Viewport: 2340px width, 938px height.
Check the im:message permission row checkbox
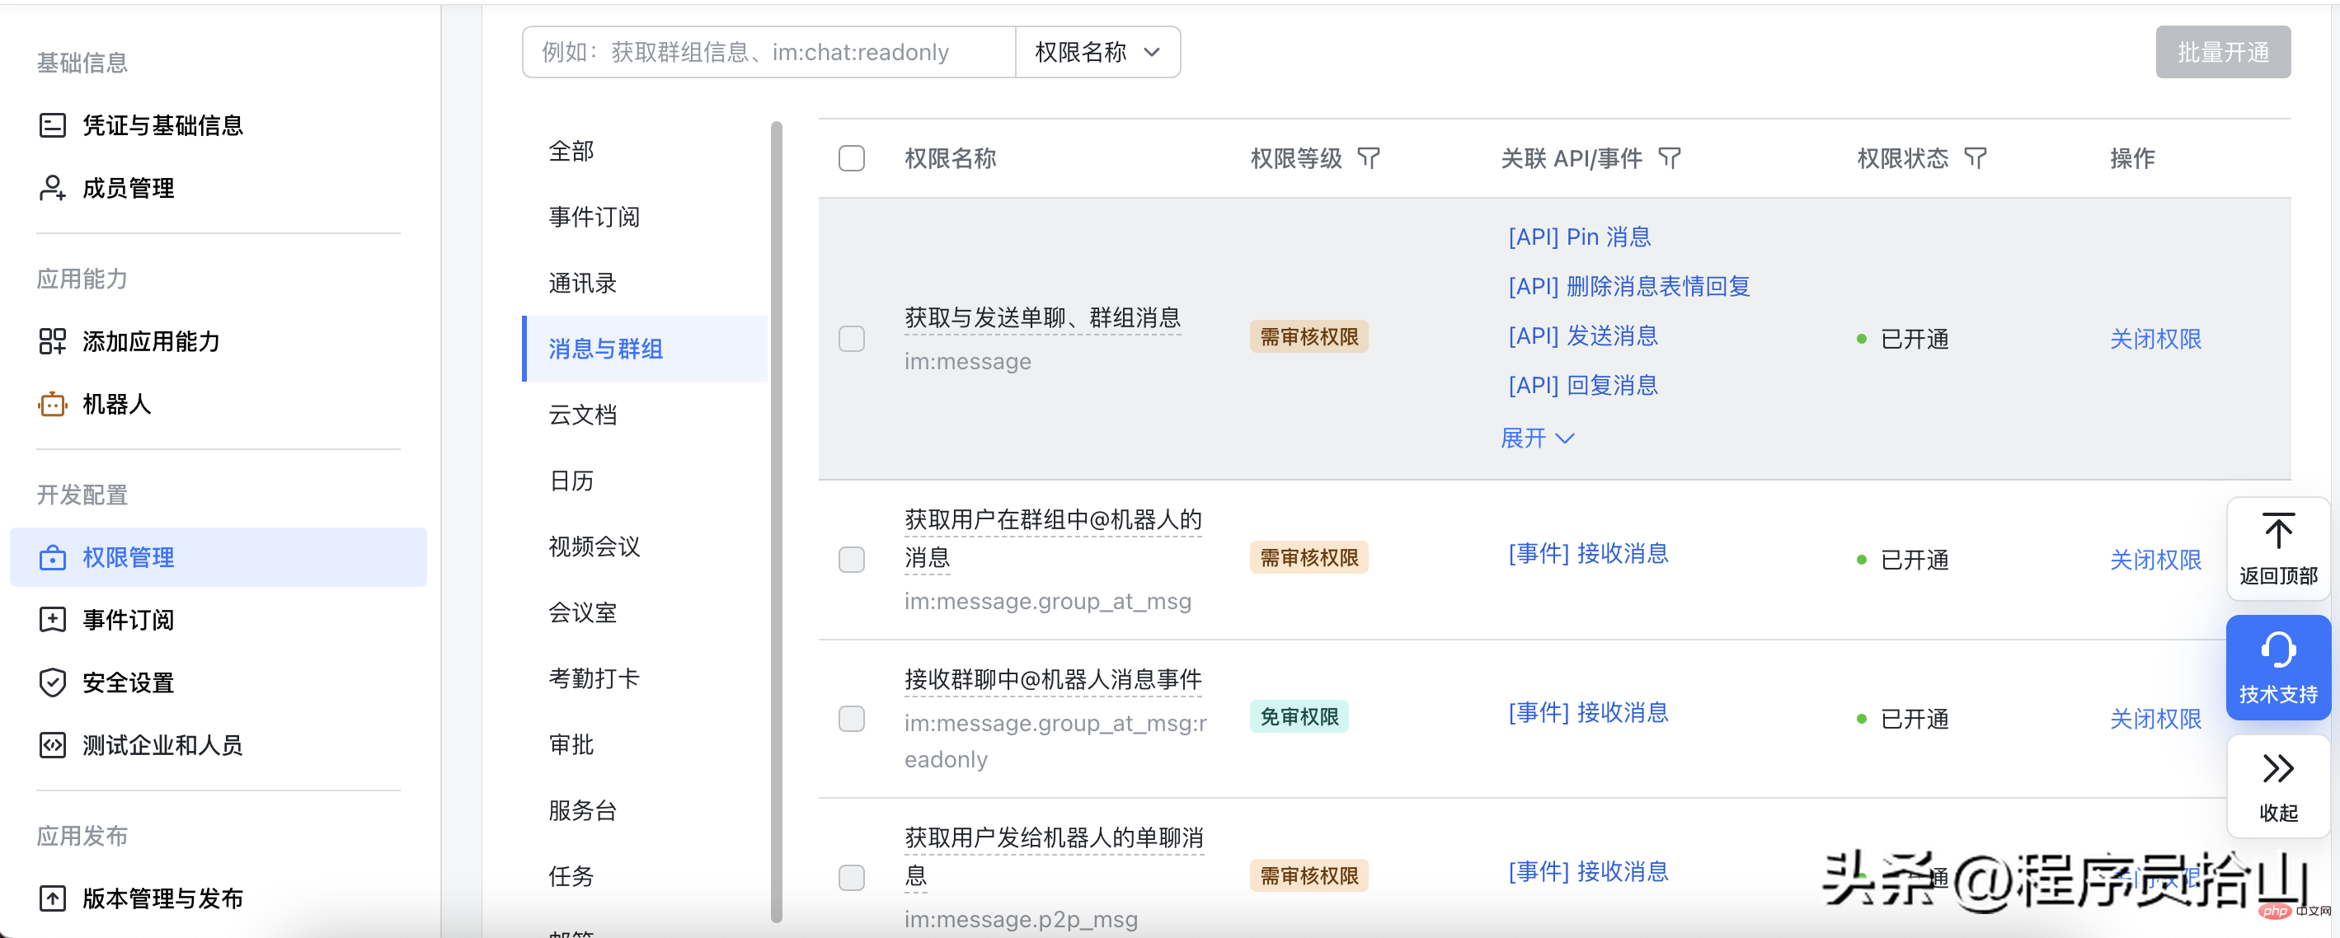point(851,338)
